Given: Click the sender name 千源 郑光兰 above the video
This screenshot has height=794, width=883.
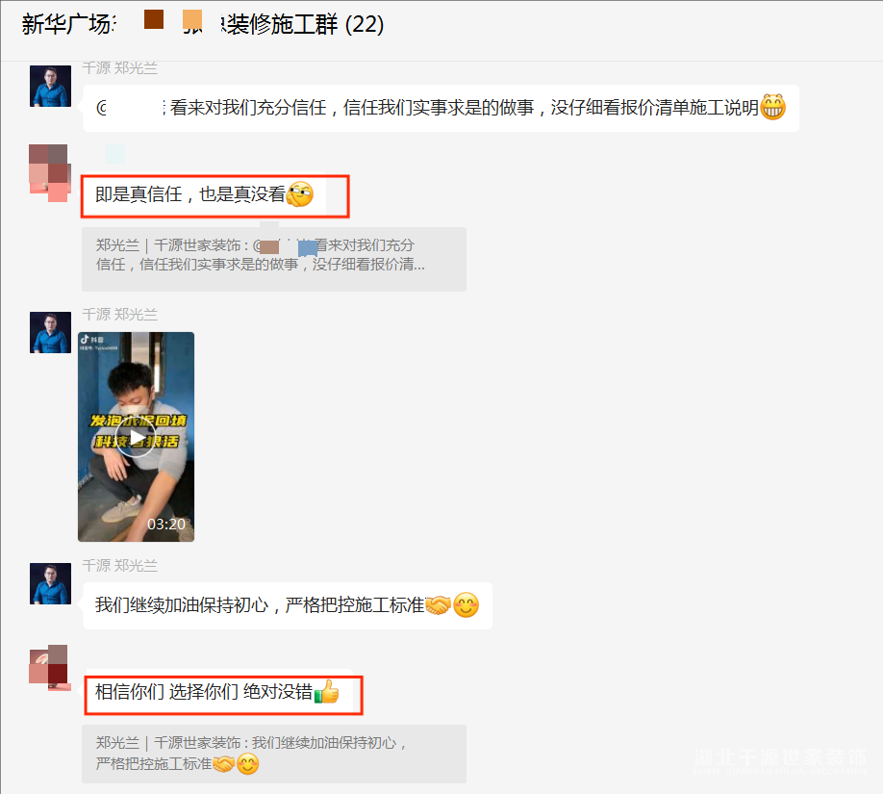Looking at the screenshot, I should pos(120,315).
